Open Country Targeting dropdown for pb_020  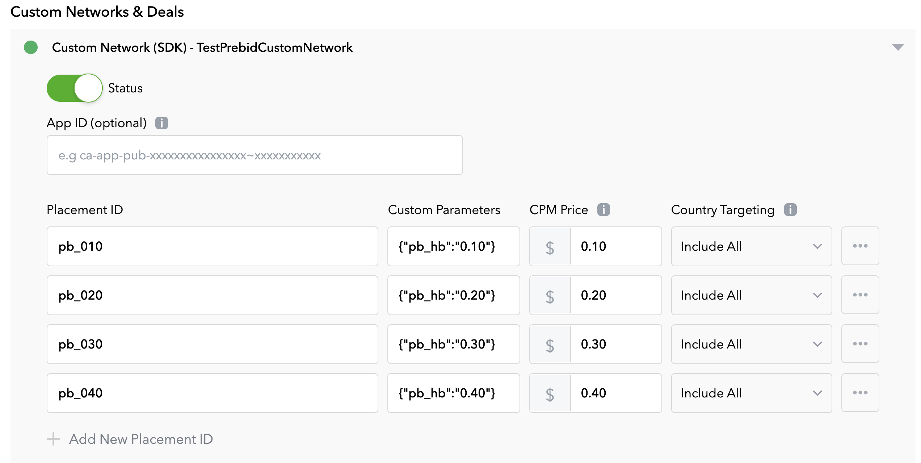[751, 295]
